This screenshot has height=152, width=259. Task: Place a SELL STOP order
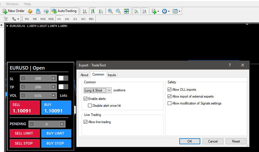pyautogui.click(x=25, y=143)
